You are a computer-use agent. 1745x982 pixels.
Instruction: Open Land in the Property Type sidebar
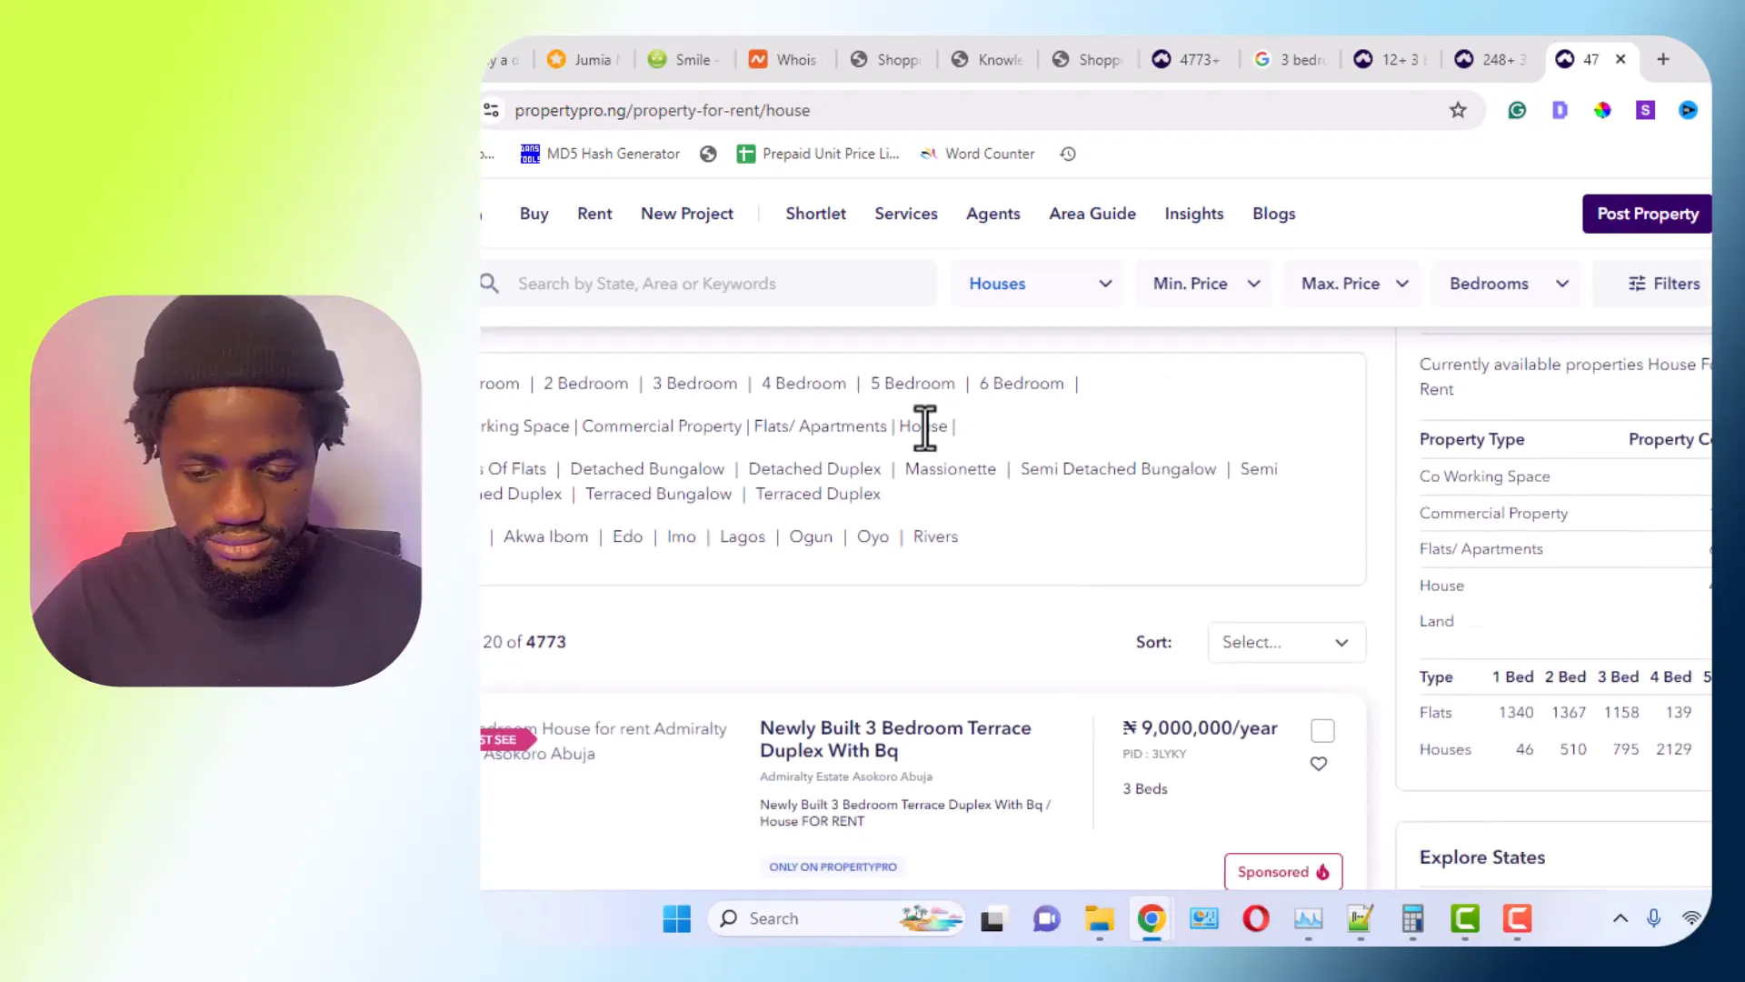1436,621
